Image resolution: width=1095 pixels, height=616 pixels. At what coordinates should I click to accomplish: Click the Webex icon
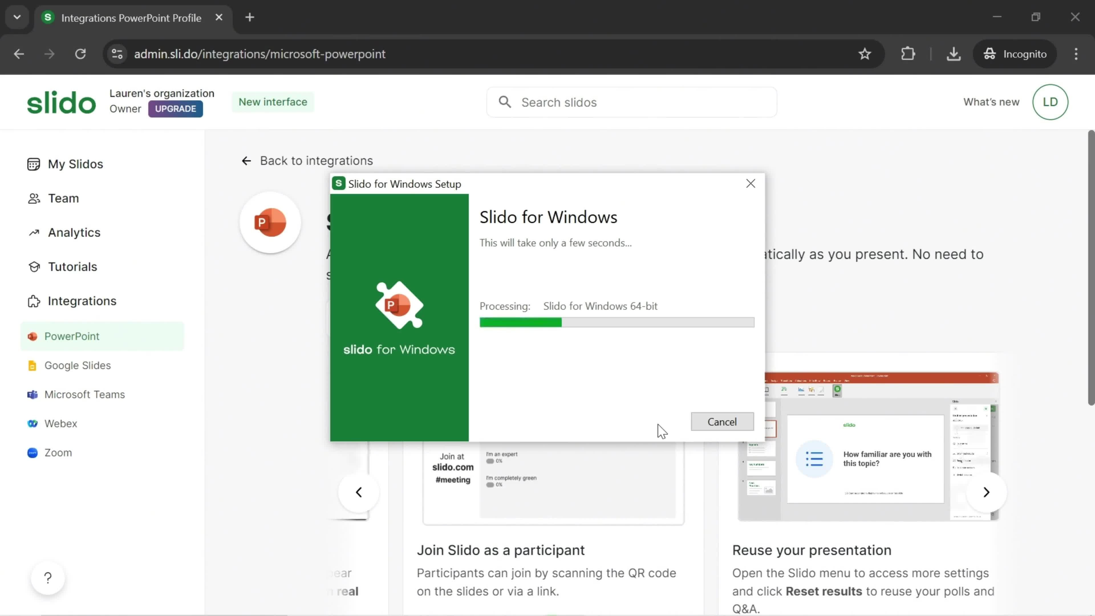32,424
